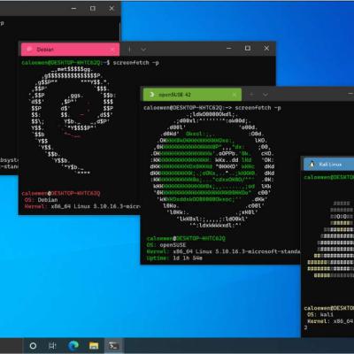Open File Explorer from taskbar

point(94,345)
